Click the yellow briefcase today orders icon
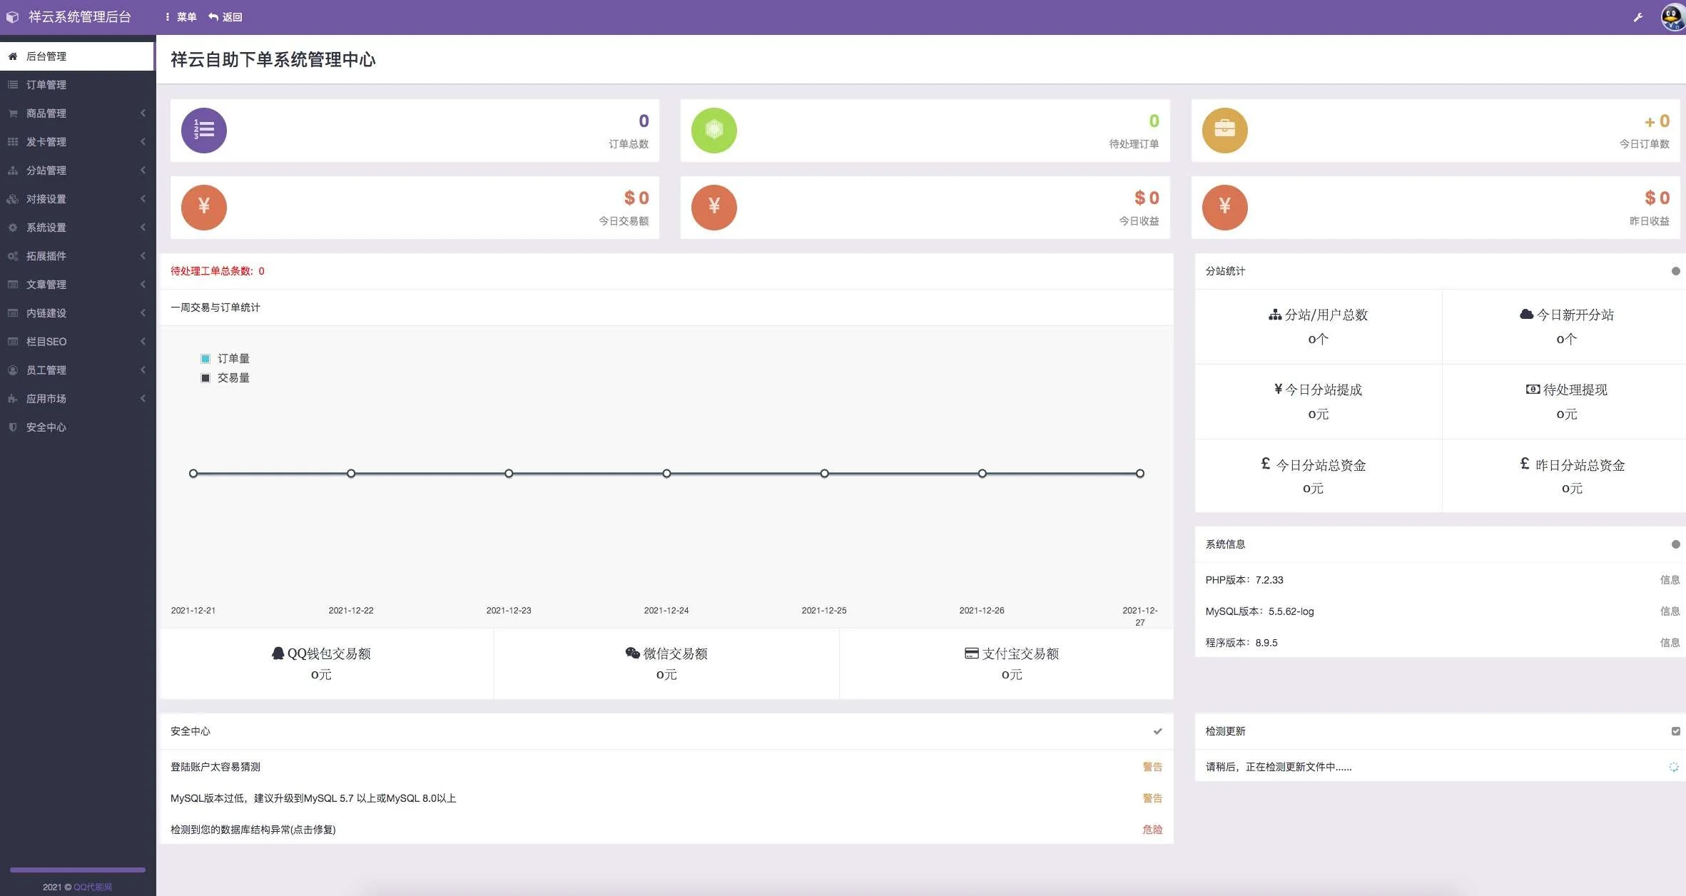 click(x=1224, y=131)
